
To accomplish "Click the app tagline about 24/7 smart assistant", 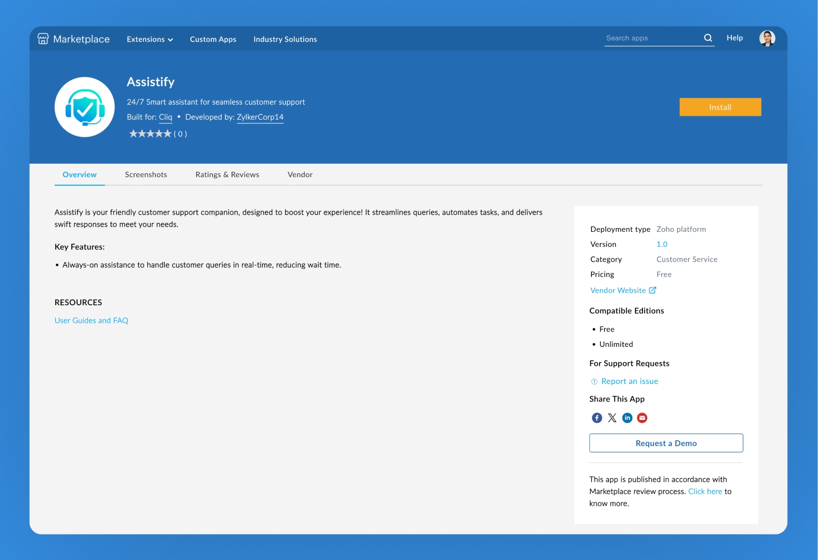I will tap(216, 102).
